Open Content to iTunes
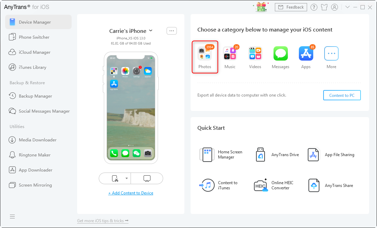 click(218, 185)
